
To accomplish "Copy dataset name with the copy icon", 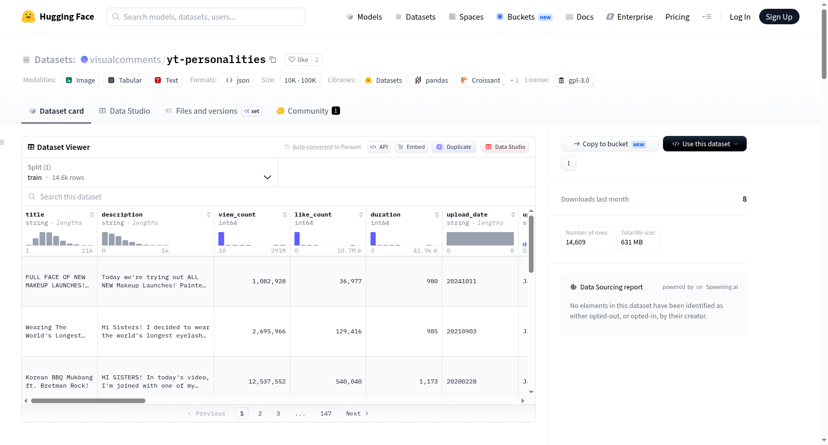I will 273,59.
